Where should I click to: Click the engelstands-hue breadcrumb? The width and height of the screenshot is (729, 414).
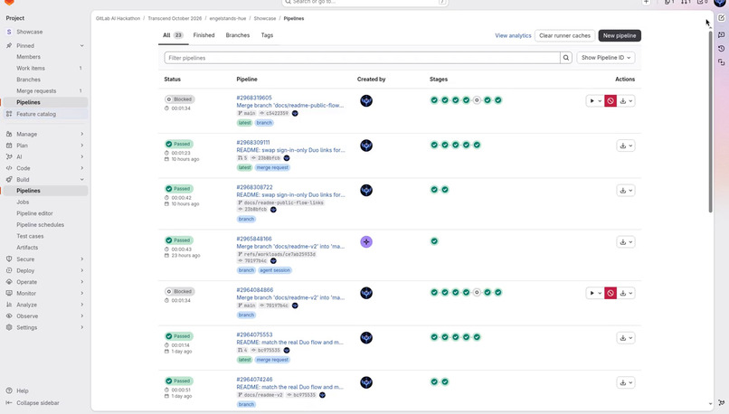tap(227, 19)
